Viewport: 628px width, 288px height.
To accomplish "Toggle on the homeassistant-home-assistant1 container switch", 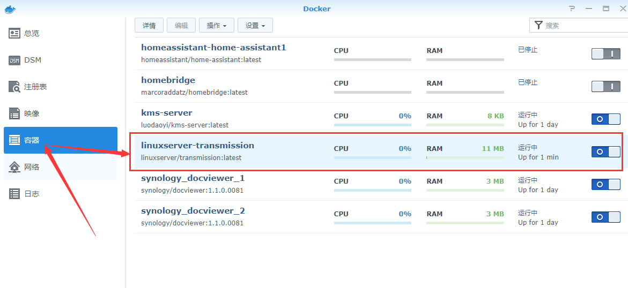I will [605, 54].
